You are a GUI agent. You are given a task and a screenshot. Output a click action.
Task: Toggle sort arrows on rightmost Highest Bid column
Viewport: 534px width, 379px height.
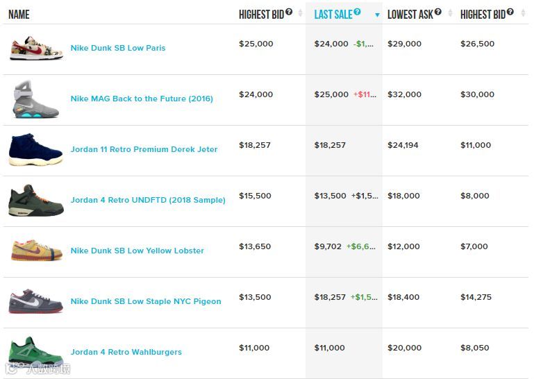pyautogui.click(x=523, y=14)
